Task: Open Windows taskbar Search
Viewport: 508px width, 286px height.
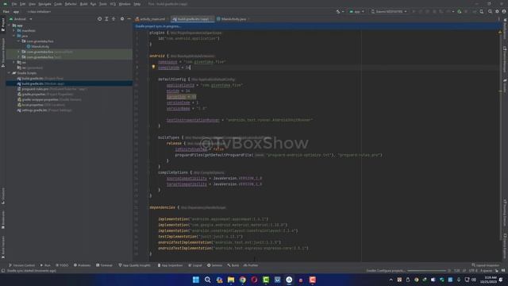Action: 208,280
